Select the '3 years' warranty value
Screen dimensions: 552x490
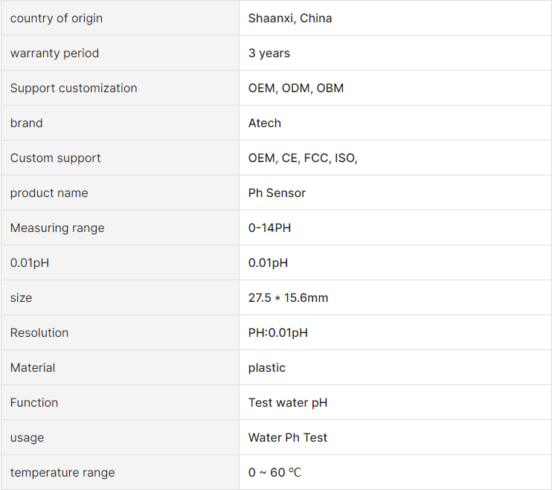[x=269, y=53]
